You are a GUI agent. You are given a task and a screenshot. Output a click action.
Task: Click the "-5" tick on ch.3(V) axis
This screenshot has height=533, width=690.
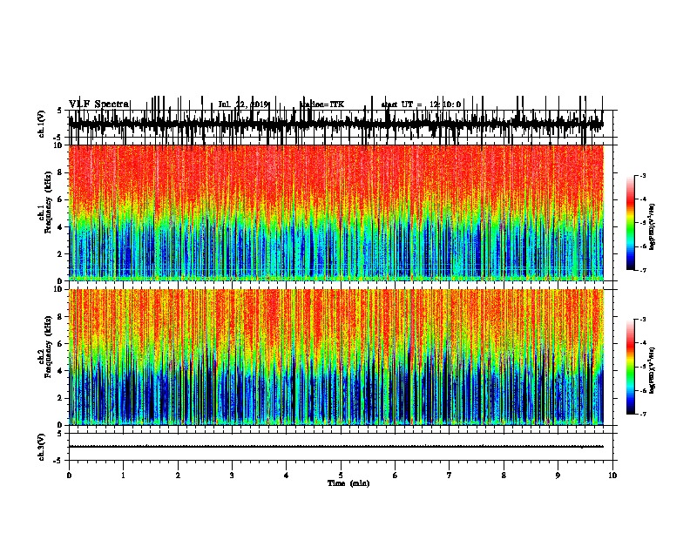click(x=58, y=461)
